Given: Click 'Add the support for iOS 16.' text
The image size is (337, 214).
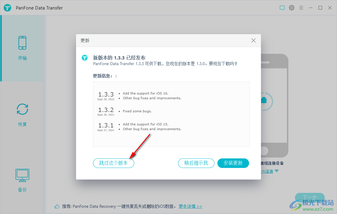Looking at the screenshot, I should point(146,93).
